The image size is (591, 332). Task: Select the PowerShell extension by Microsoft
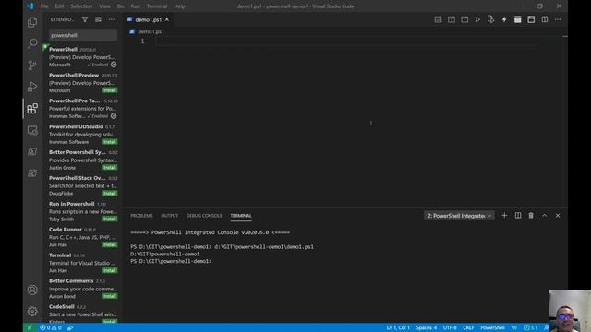pyautogui.click(x=83, y=57)
